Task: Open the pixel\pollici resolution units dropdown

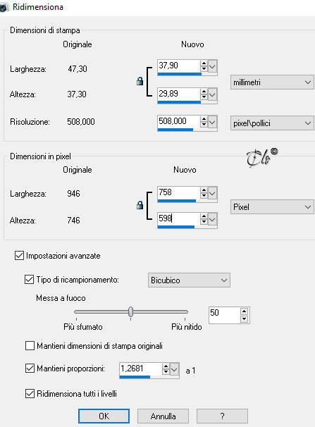Action: point(272,123)
